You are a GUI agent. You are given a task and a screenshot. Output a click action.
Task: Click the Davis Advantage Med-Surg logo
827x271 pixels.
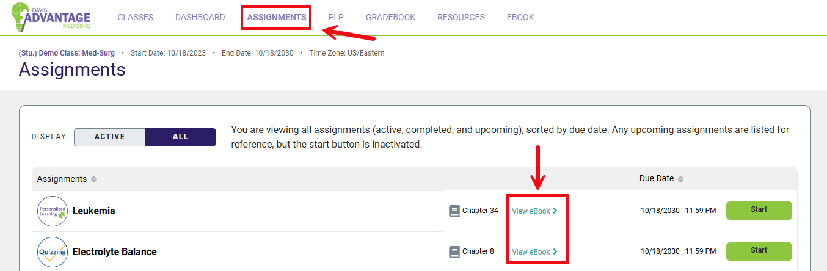(x=51, y=18)
